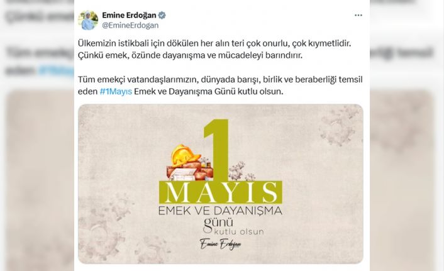Click the tweet sentence starting 'Tüm emekçi'
This screenshot has width=444, height=271.
pyautogui.click(x=220, y=86)
